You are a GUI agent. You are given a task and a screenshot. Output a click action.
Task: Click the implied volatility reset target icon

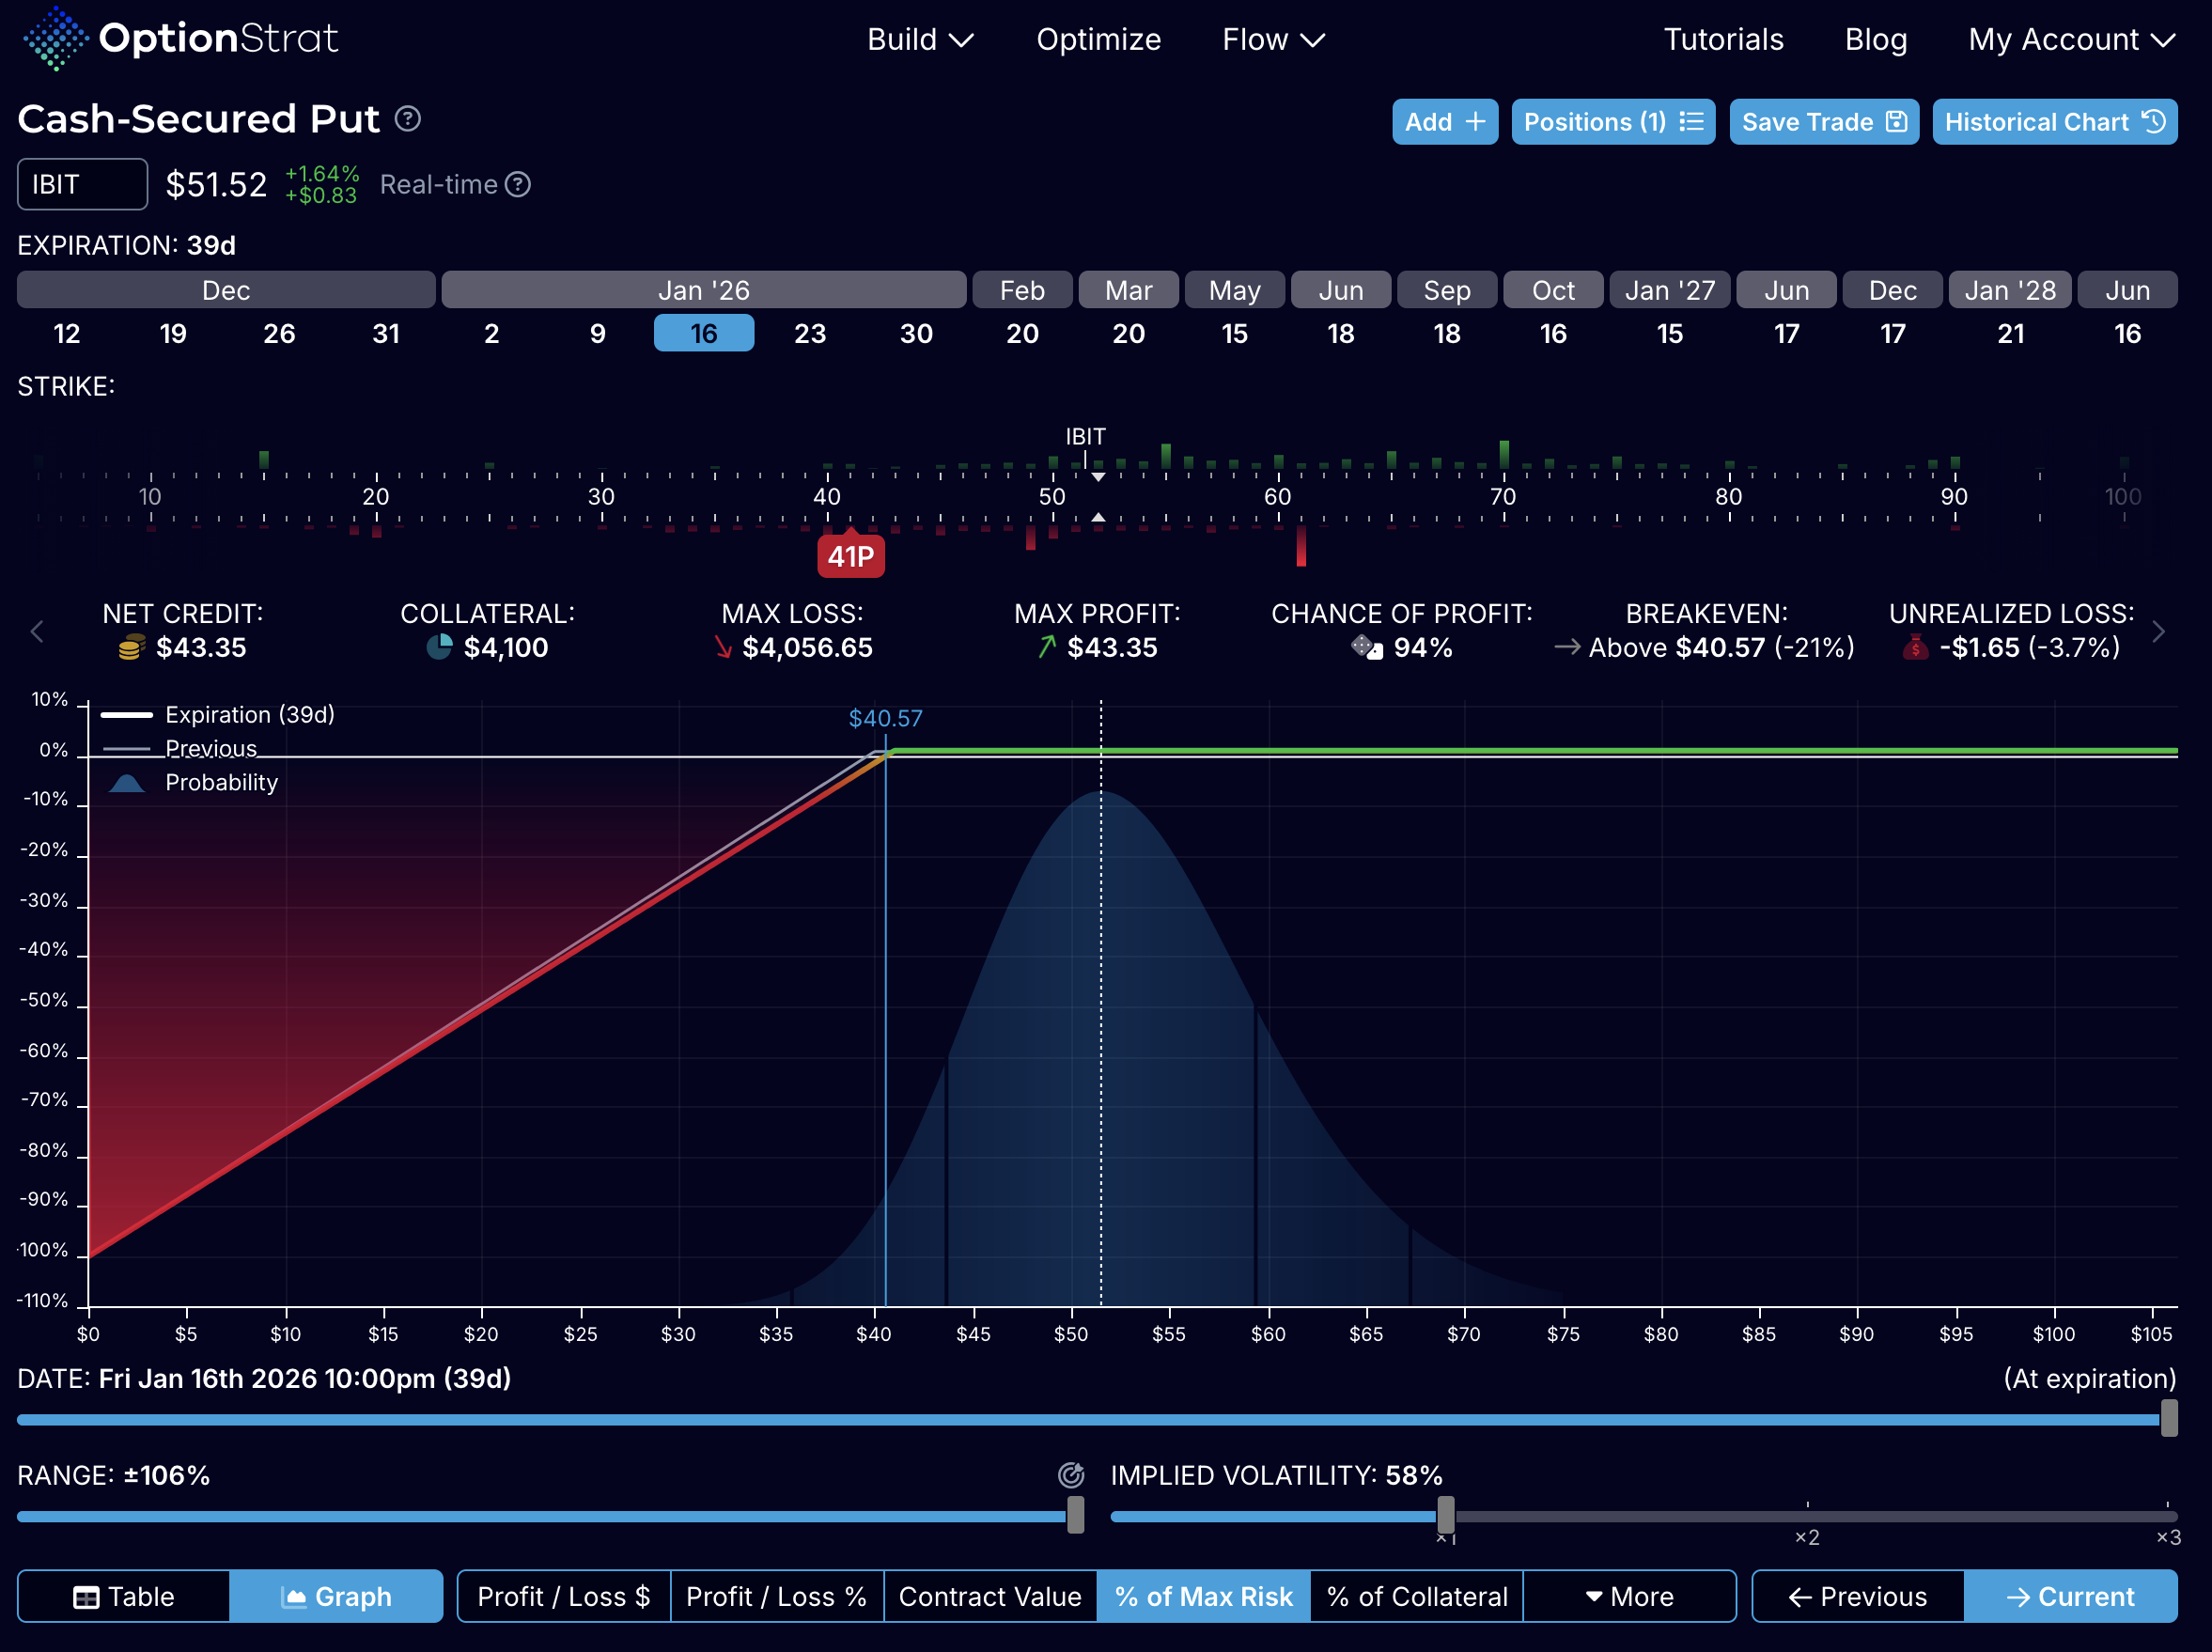1071,1475
